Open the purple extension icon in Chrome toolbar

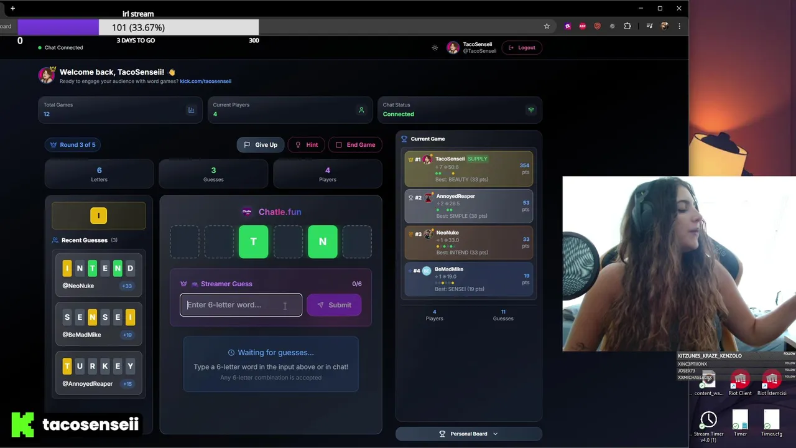click(568, 26)
